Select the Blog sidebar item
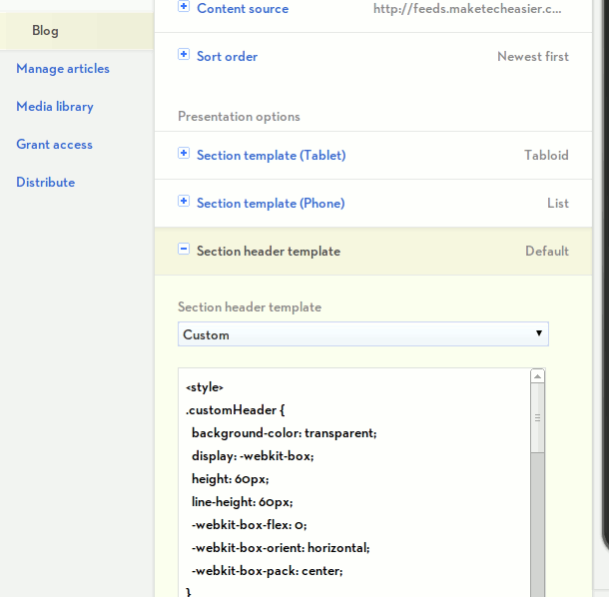Viewport: 609px width, 597px height. click(x=45, y=31)
